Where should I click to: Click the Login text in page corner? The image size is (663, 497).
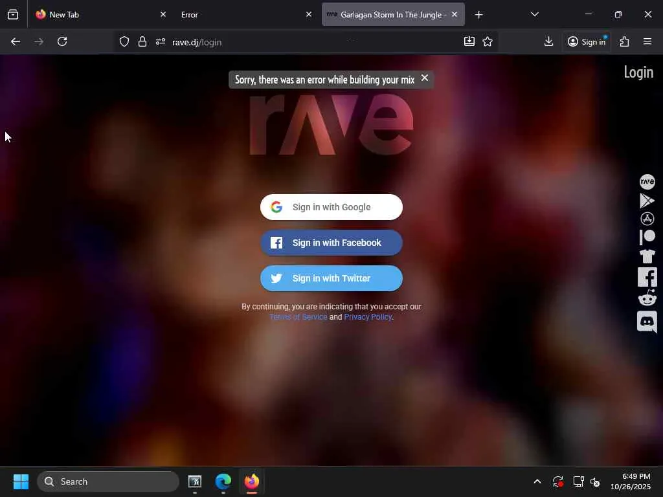pyautogui.click(x=638, y=72)
